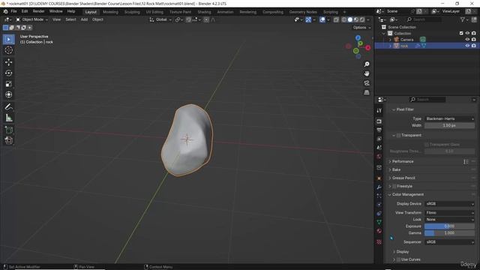Click the Options button in viewport
This screenshot has width=480, height=270.
(361, 28)
